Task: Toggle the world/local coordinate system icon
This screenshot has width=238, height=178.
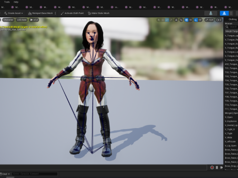Action: [177, 20]
